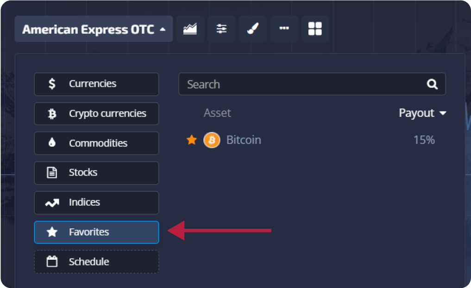The width and height of the screenshot is (471, 288).
Task: Open the more options ellipsis icon
Action: click(x=284, y=29)
